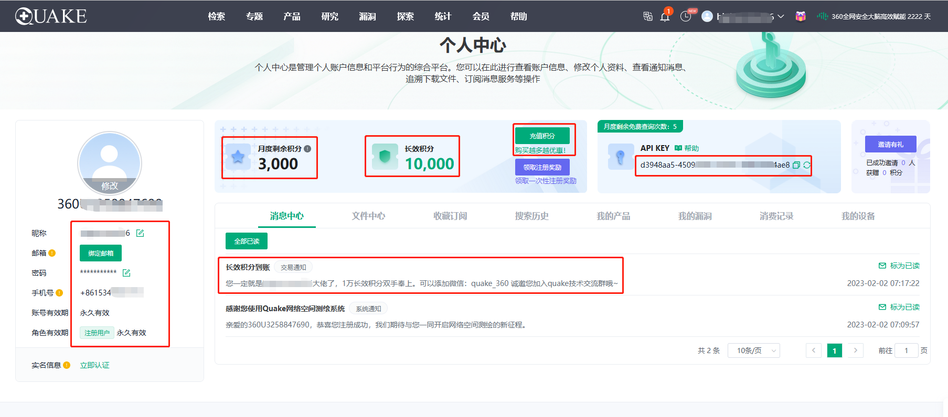
Task: Switch to 文件中心 tab
Action: [368, 216]
